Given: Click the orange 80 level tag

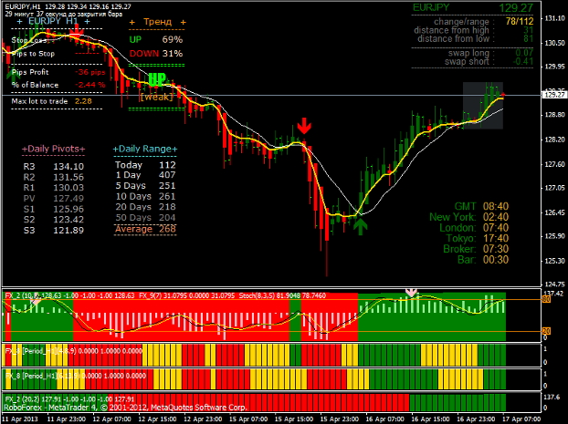Looking at the screenshot, I should [546, 298].
